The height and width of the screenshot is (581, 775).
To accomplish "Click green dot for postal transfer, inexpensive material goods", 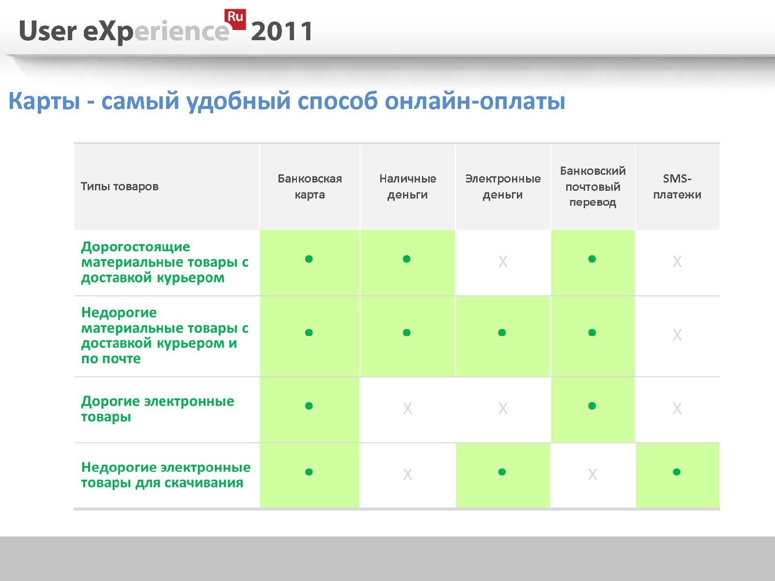I will 592,333.
